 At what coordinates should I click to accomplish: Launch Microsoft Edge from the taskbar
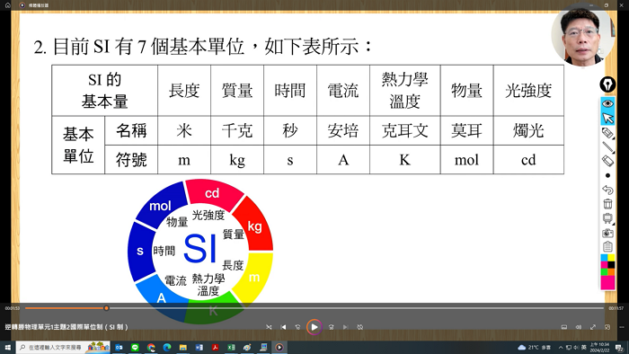[167, 347]
